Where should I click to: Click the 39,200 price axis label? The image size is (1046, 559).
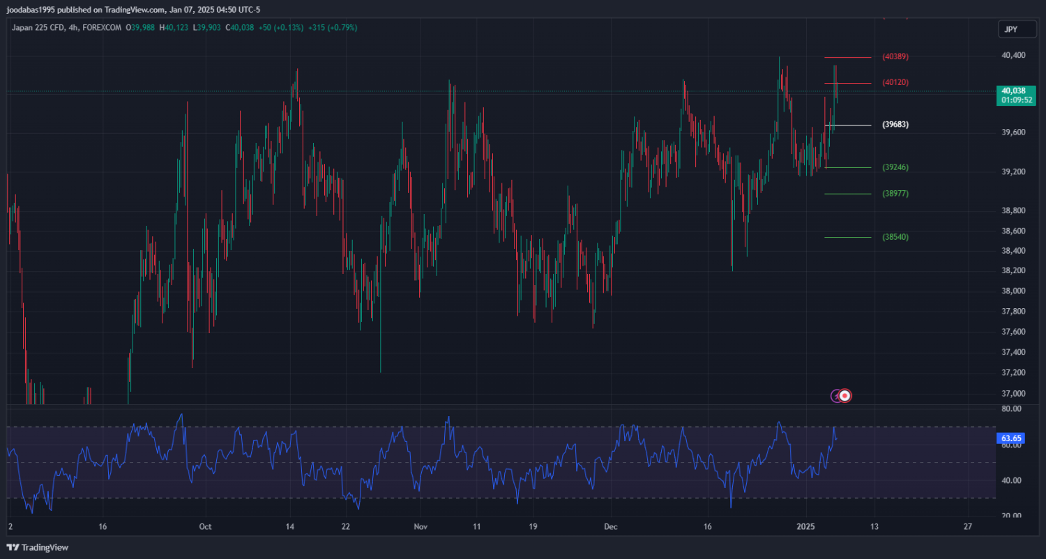(1013, 171)
